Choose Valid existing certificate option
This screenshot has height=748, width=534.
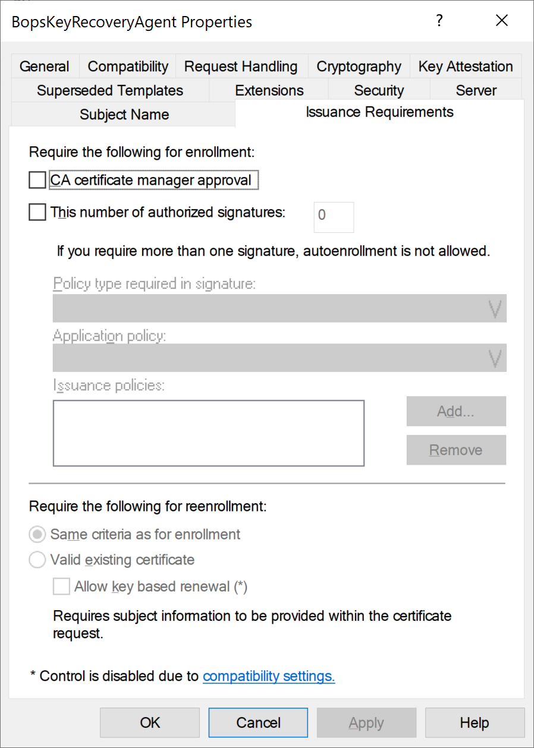click(x=37, y=560)
